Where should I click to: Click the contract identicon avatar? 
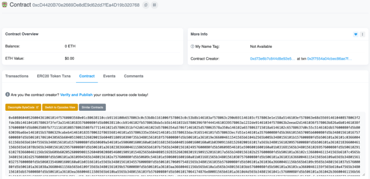(5, 5)
